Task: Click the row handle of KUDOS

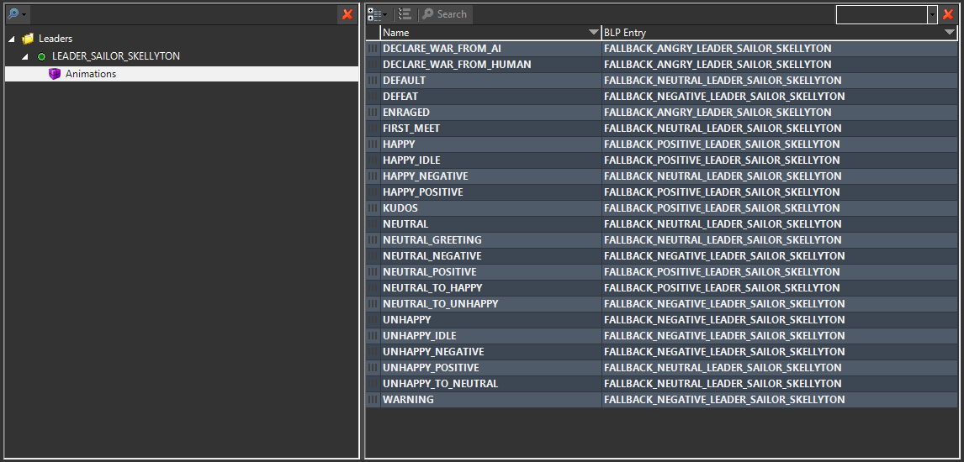Action: [373, 208]
